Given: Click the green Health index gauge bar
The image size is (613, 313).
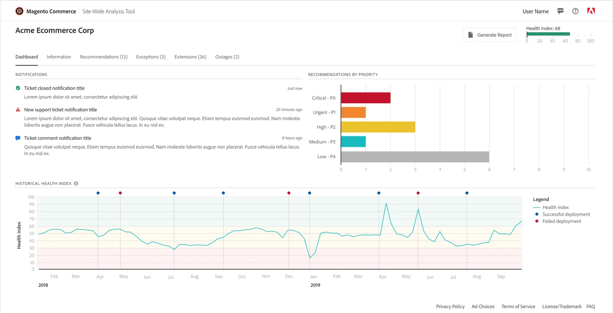Looking at the screenshot, I should pos(548,33).
